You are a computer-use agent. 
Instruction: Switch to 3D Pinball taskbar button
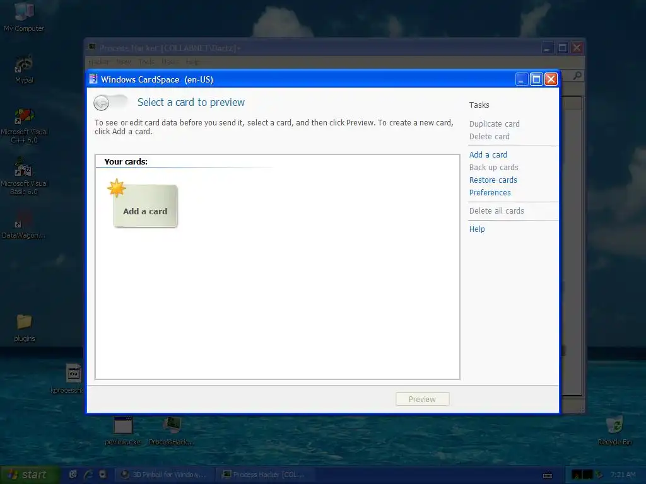(164, 475)
